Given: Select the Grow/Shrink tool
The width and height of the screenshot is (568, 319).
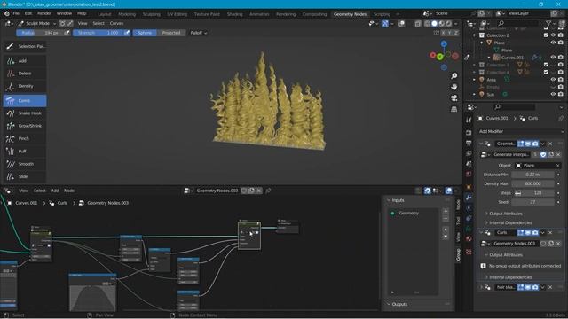Looking at the screenshot, I should click(x=25, y=126).
